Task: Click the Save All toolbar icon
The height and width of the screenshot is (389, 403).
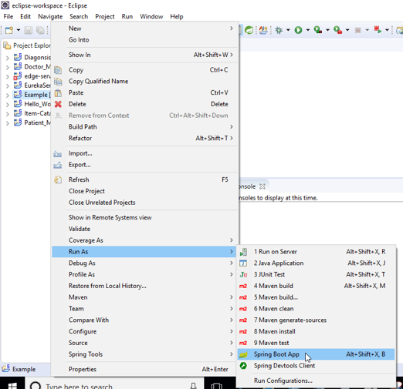Action: 40,30
